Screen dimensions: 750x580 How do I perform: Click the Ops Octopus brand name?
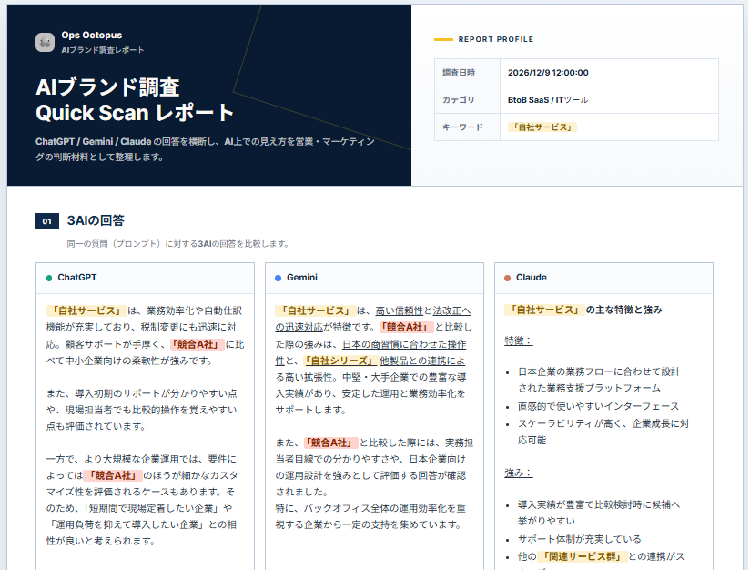[91, 35]
